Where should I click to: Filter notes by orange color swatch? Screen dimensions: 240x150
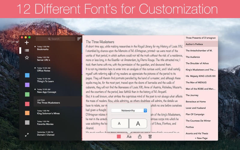[x=27, y=113]
